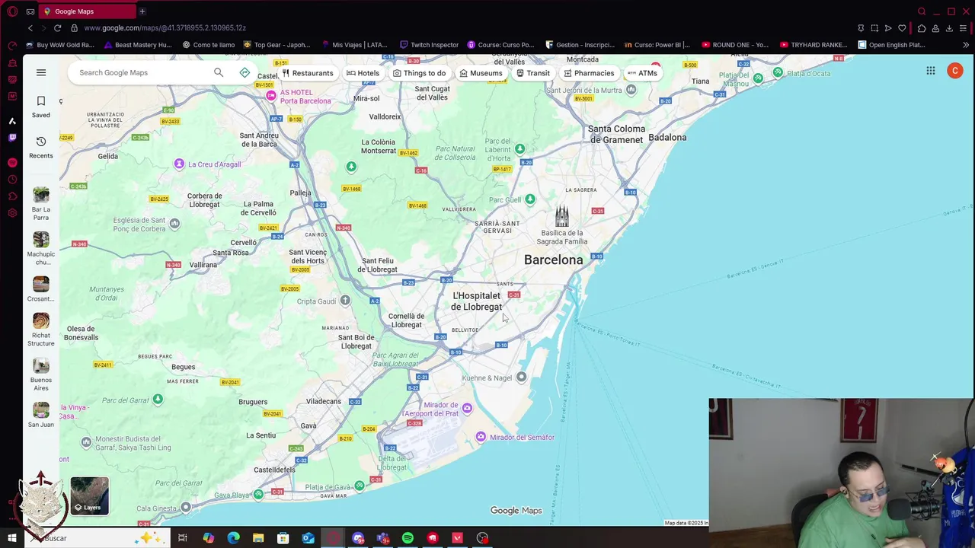Open File Explorer from the taskbar
Viewport: 975px width, 548px height.
pos(258,538)
